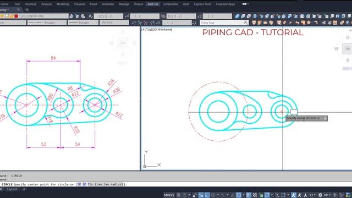Click the 3D object snap status icon
The height and width of the screenshot is (198, 352).
[267, 195]
